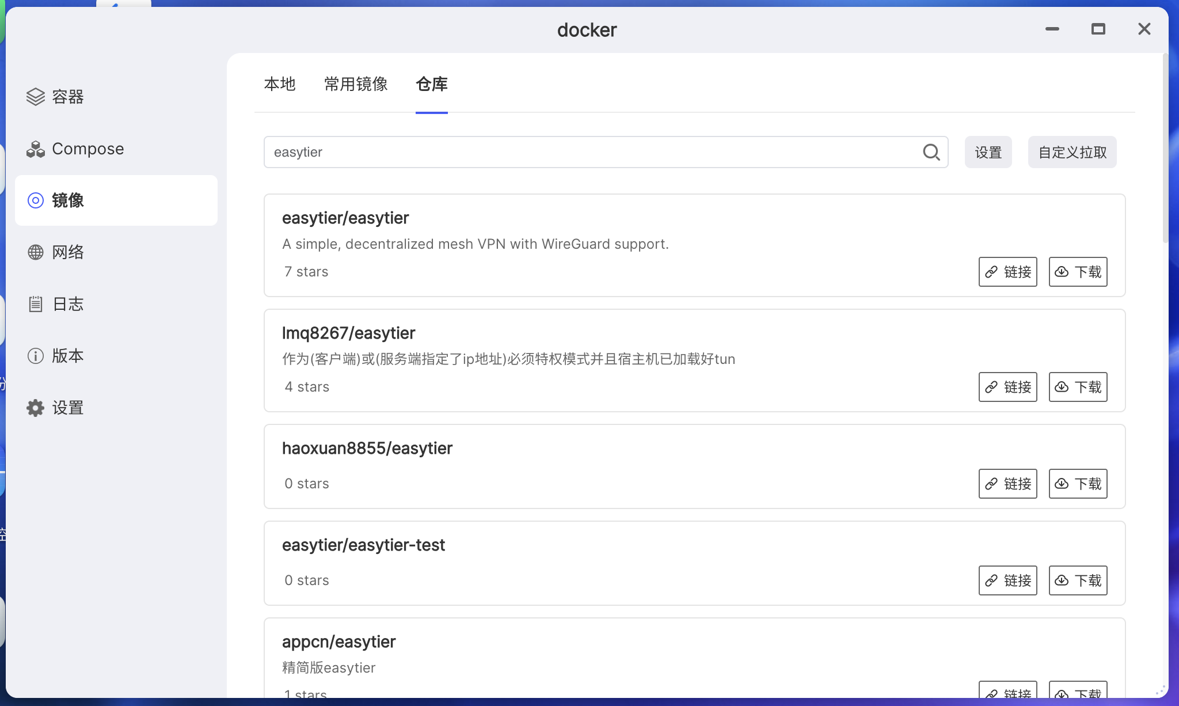Click the haoxuan8855/easytier title
The image size is (1179, 706).
(x=367, y=449)
